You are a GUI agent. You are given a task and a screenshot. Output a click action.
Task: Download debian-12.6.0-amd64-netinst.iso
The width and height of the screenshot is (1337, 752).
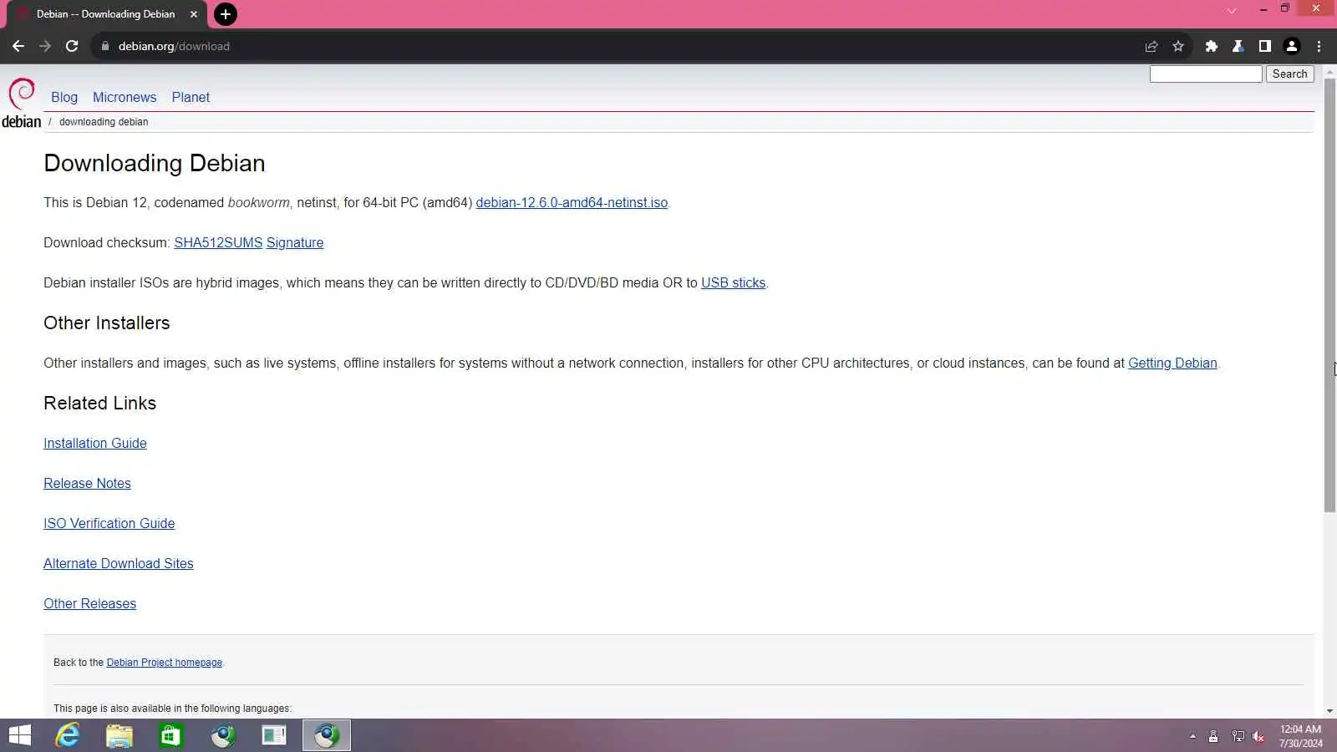[x=572, y=202]
